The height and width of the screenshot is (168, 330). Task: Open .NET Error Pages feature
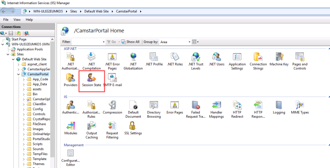[x=112, y=61]
